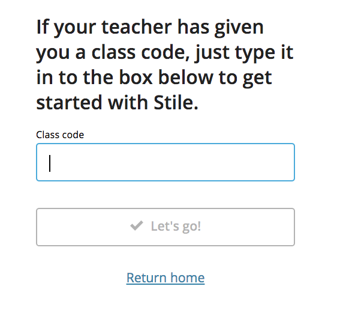
Task: Focus the Class code input box
Action: point(166,162)
